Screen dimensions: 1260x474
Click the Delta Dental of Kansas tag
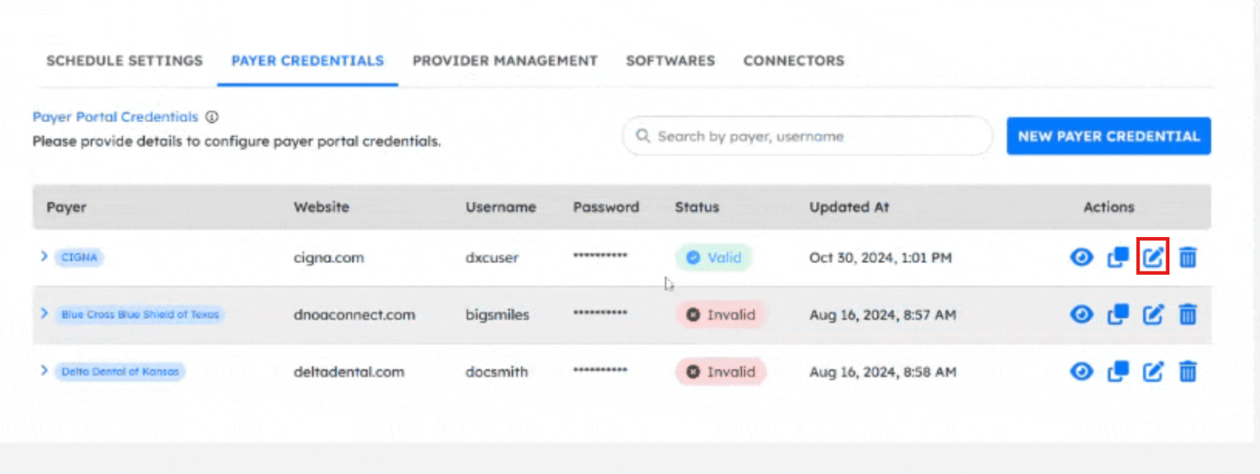coord(120,371)
